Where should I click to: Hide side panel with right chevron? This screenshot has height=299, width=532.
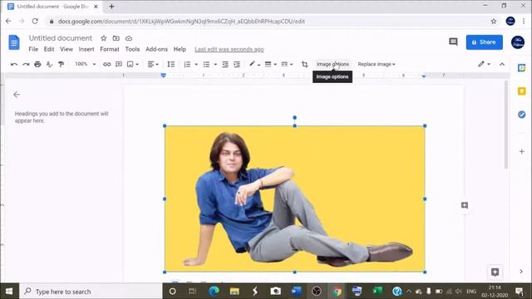[521, 272]
